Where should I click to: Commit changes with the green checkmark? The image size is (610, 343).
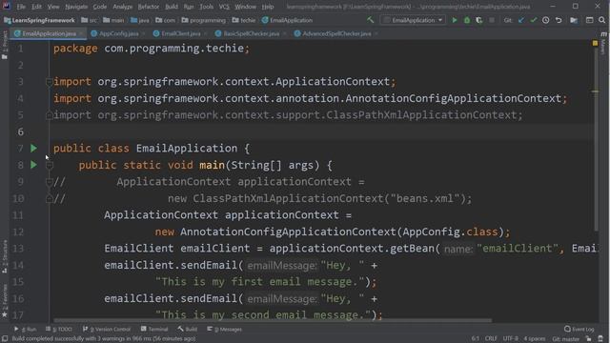click(x=534, y=20)
